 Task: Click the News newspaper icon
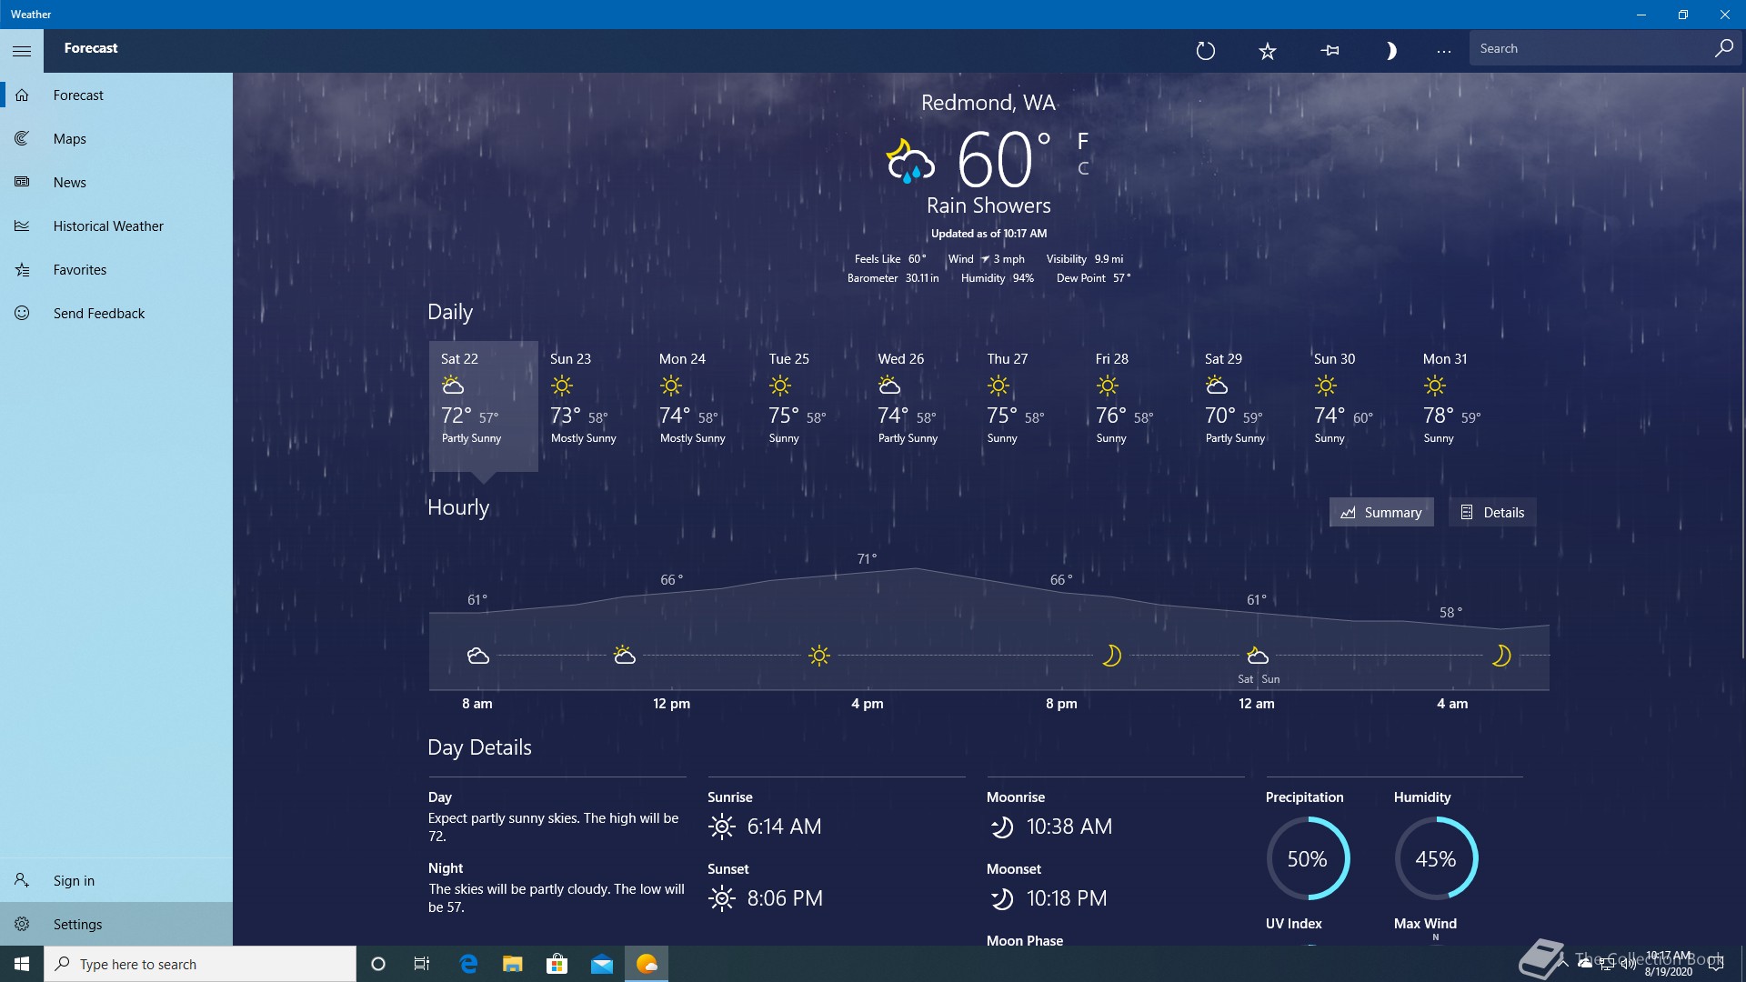(22, 182)
